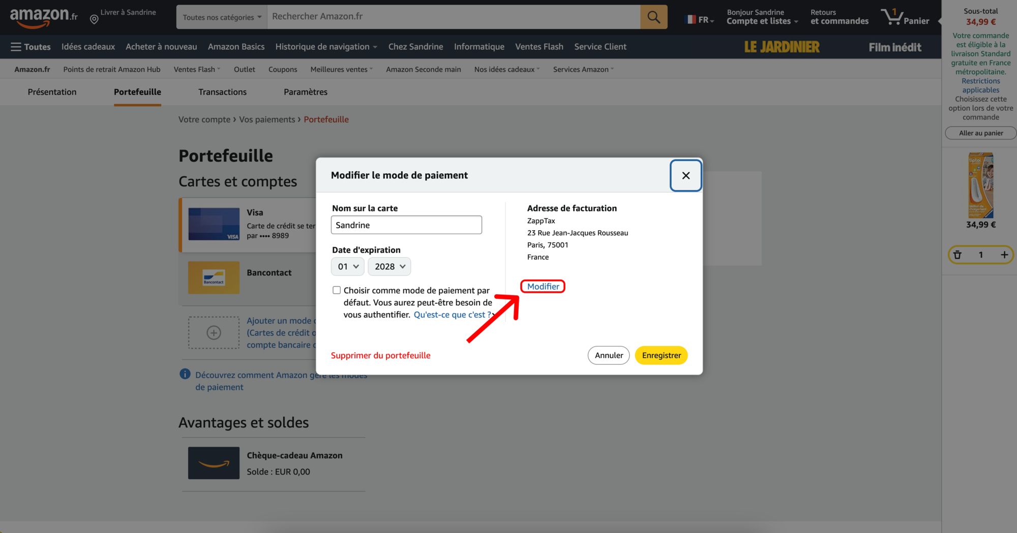Open the expiration month dropdown
Image resolution: width=1017 pixels, height=533 pixels.
348,266
